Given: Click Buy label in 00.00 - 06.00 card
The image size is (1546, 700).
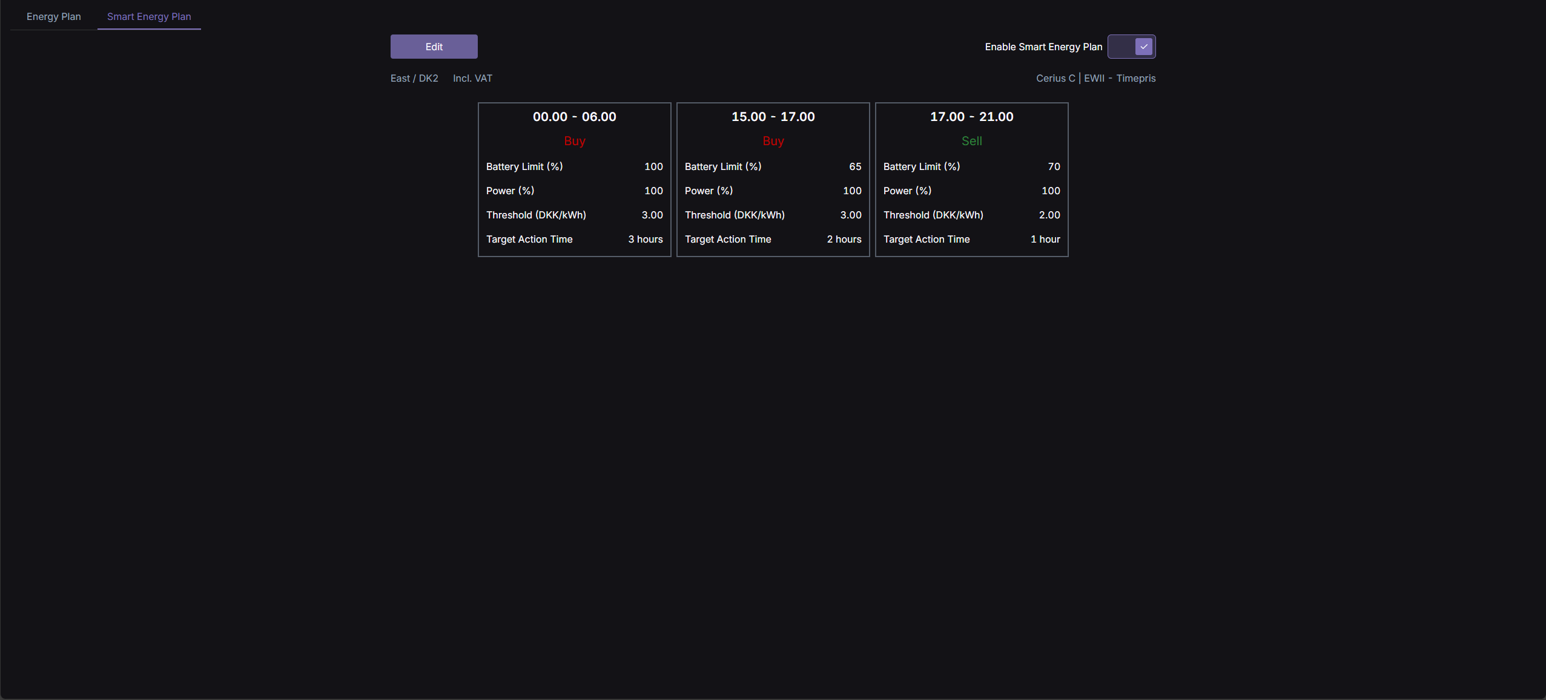Looking at the screenshot, I should click(x=574, y=141).
